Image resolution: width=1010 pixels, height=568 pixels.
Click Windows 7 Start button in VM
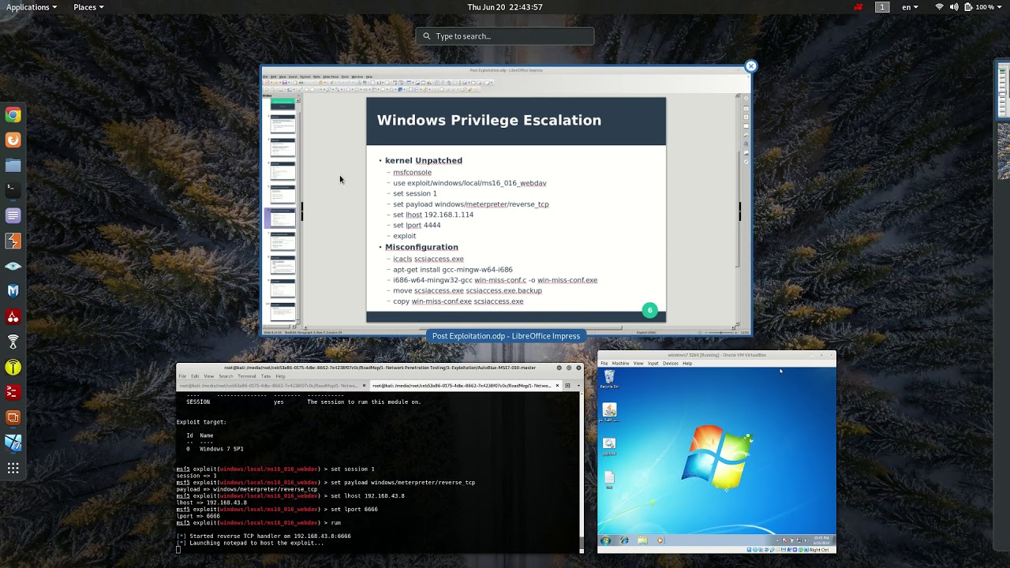(x=605, y=540)
